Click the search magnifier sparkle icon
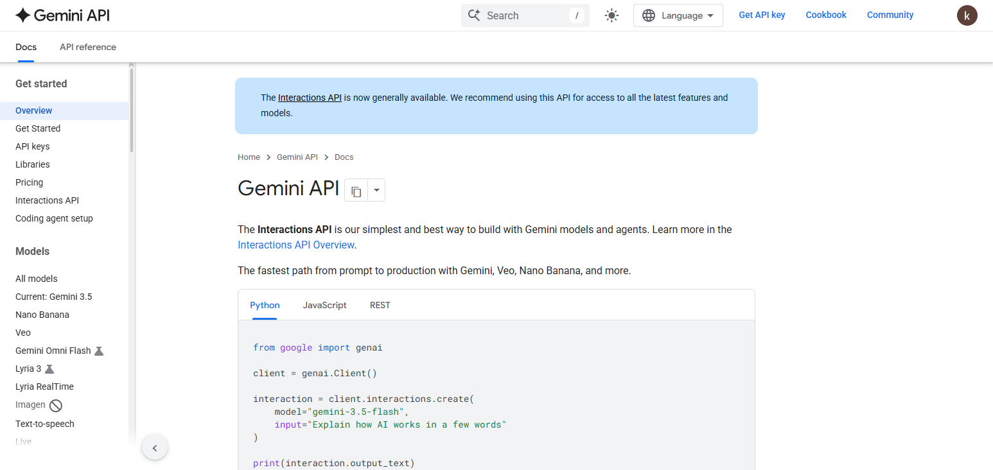Image resolution: width=993 pixels, height=470 pixels. tap(474, 15)
